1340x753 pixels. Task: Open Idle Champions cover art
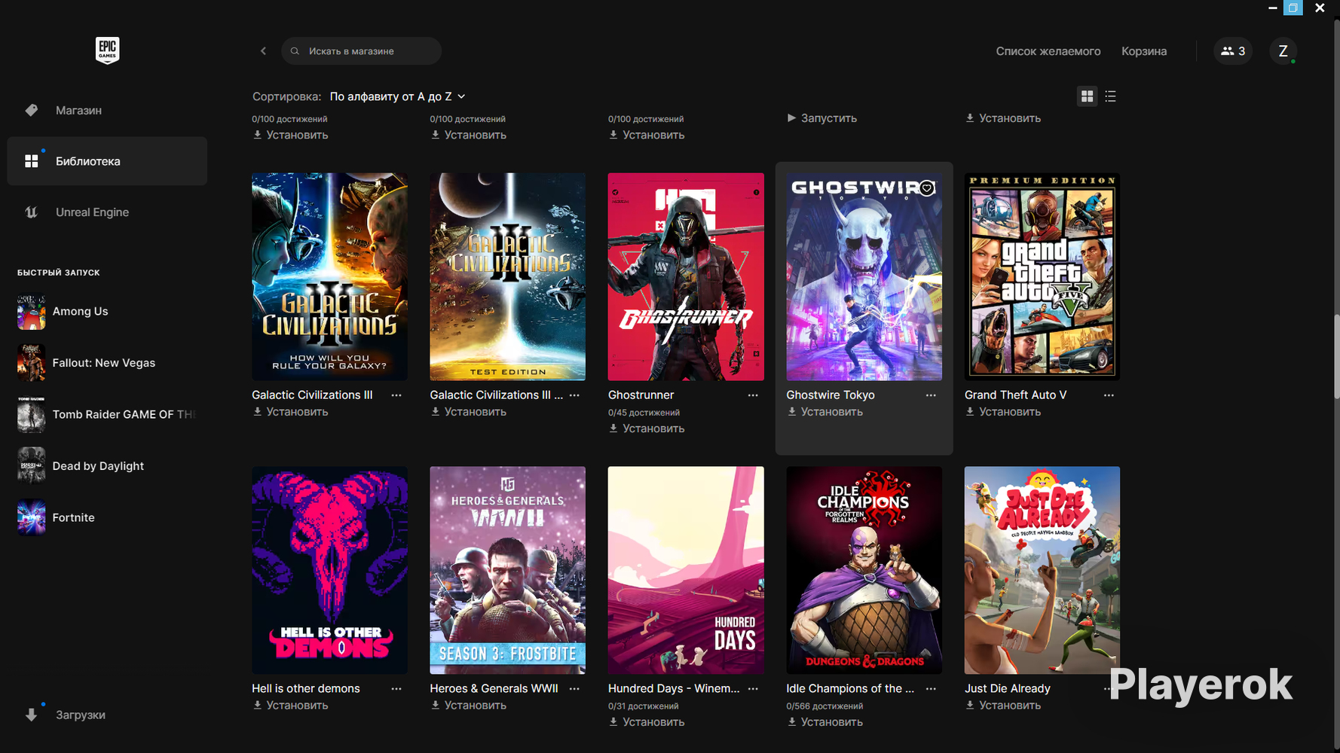click(864, 570)
